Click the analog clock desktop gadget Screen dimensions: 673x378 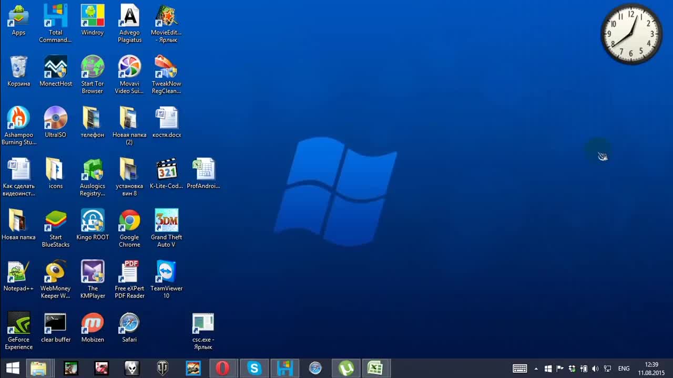631,34
